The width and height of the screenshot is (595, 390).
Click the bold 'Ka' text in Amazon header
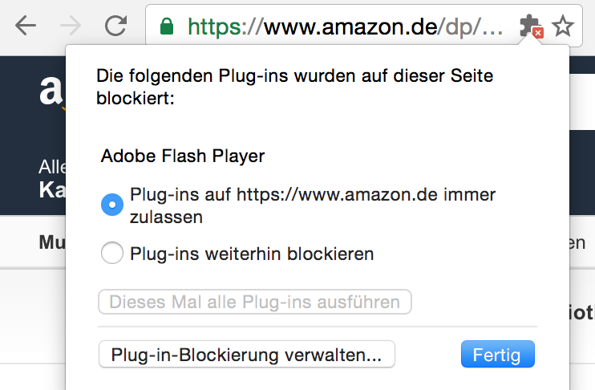tap(51, 191)
